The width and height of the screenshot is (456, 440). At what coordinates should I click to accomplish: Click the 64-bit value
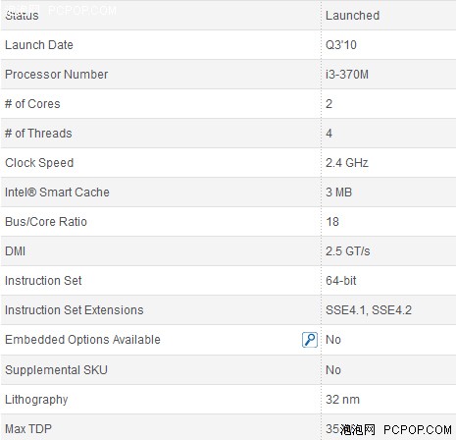341,281
